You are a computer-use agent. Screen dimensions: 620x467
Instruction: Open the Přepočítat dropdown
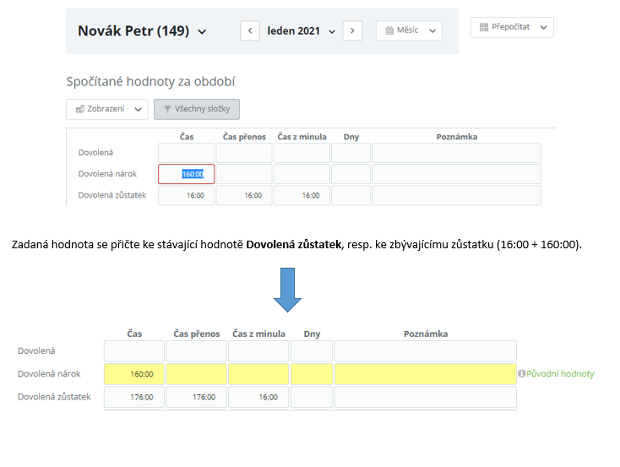[x=512, y=27]
